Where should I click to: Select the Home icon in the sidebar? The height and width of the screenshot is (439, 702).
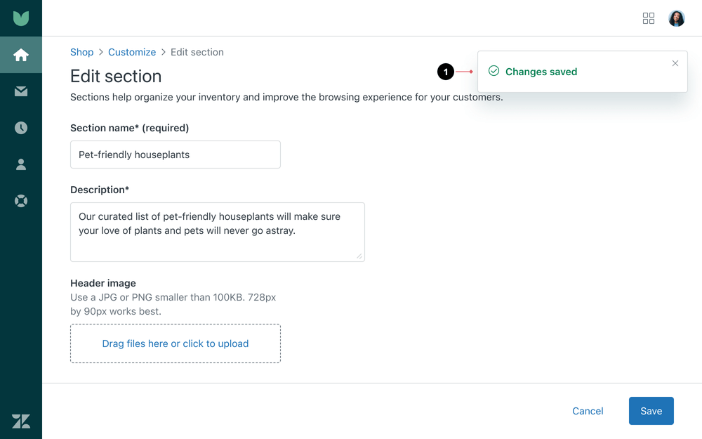pyautogui.click(x=21, y=55)
